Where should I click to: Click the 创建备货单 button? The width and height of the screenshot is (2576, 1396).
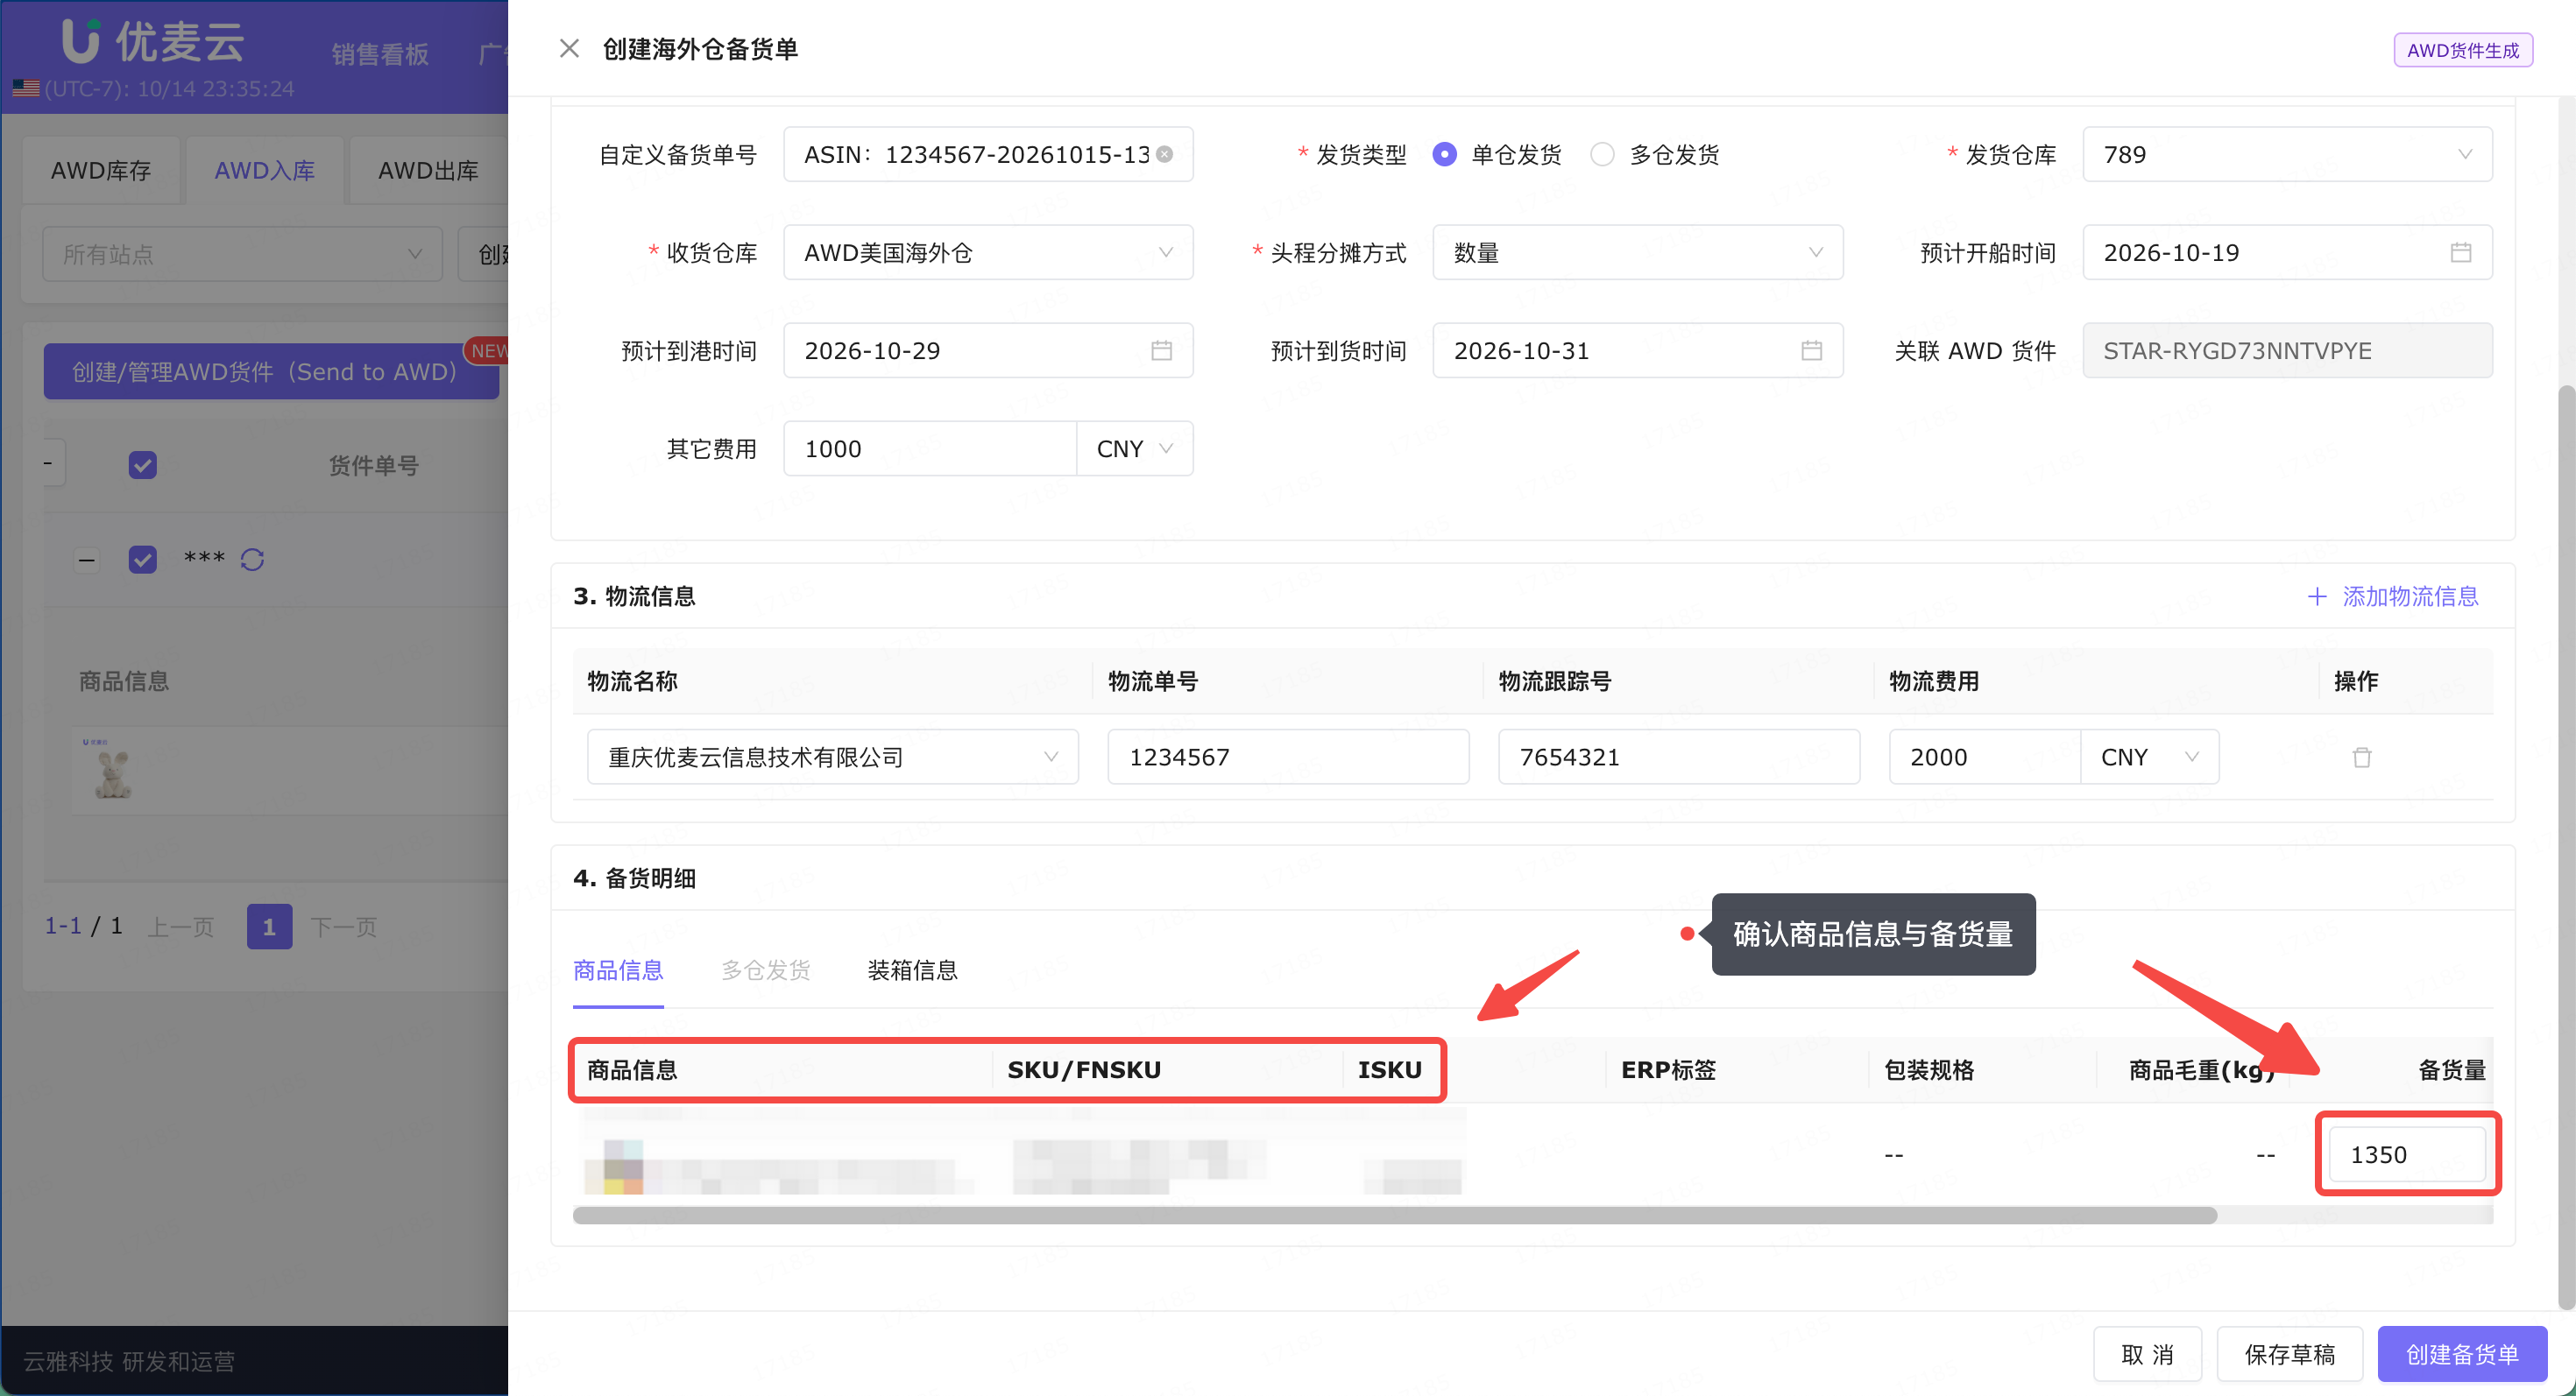(2461, 1354)
